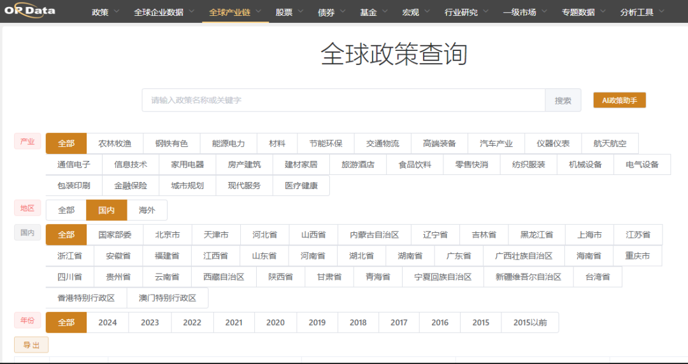This screenshot has height=364, width=688.
Task: Filter by 零售快消 industry
Action: (x=471, y=164)
